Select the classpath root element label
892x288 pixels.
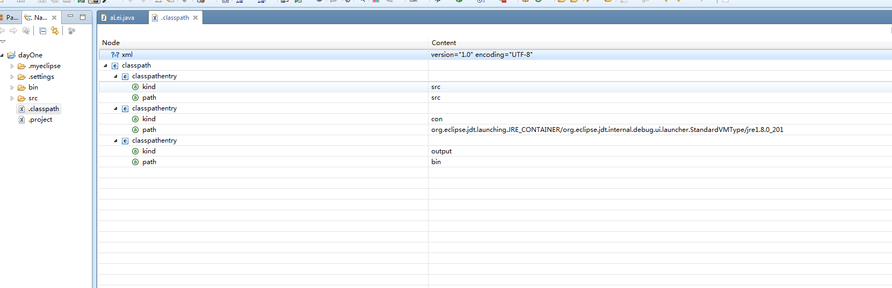(x=136, y=65)
